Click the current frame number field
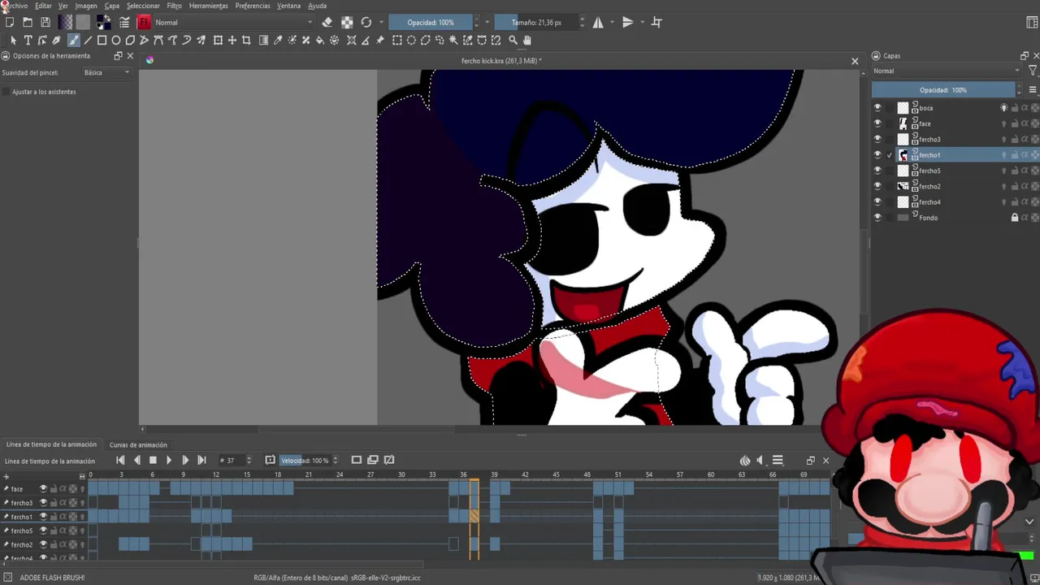Viewport: 1040px width, 585px height. click(231, 461)
